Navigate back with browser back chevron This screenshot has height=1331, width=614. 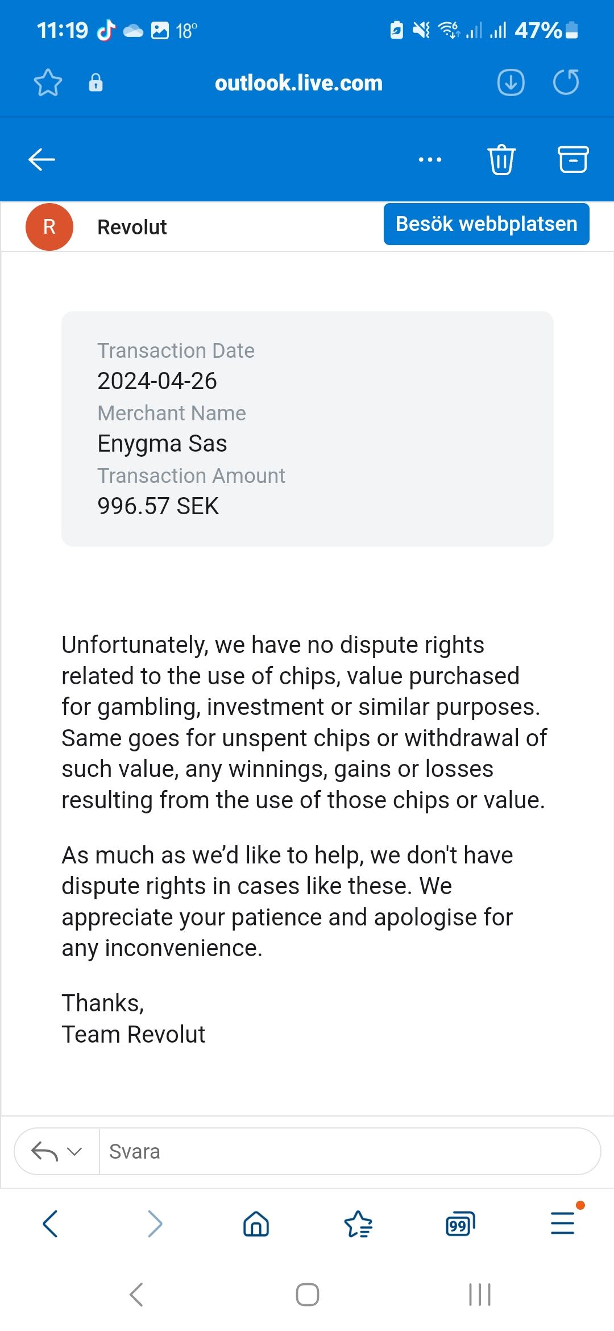pos(50,1223)
